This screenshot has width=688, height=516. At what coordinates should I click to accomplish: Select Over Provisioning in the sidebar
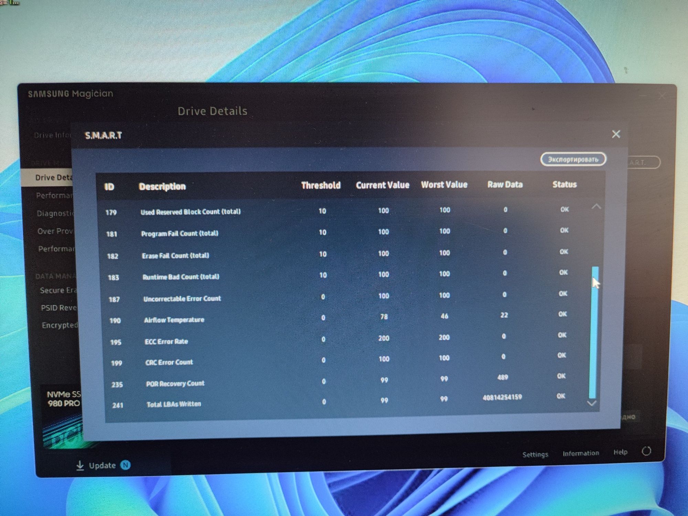[x=56, y=231]
